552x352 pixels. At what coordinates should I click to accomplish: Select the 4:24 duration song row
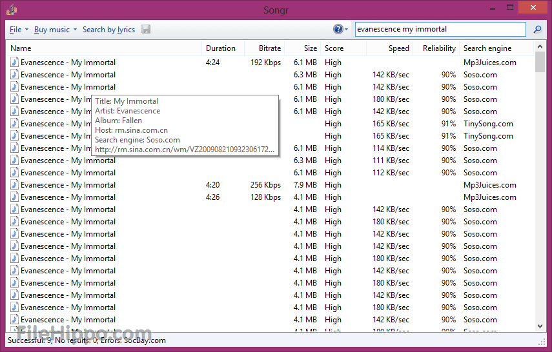click(270, 63)
